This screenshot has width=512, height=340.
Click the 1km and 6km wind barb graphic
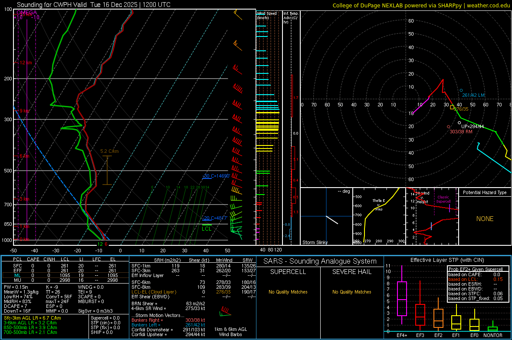click(x=225, y=311)
